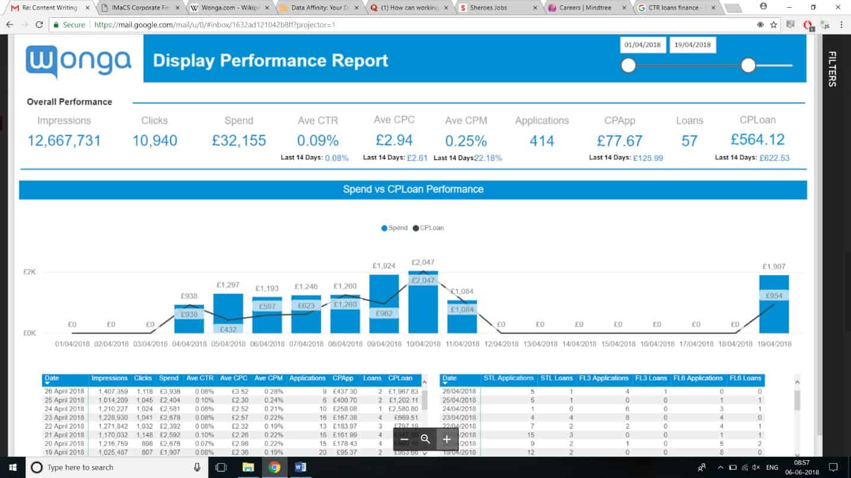The width and height of the screenshot is (851, 478).
Task: Click the Chrome profile icon in title bar
Action: pos(763,7)
